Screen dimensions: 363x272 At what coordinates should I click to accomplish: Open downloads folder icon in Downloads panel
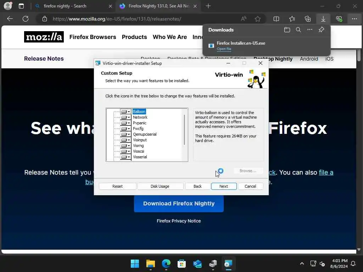coord(287,30)
